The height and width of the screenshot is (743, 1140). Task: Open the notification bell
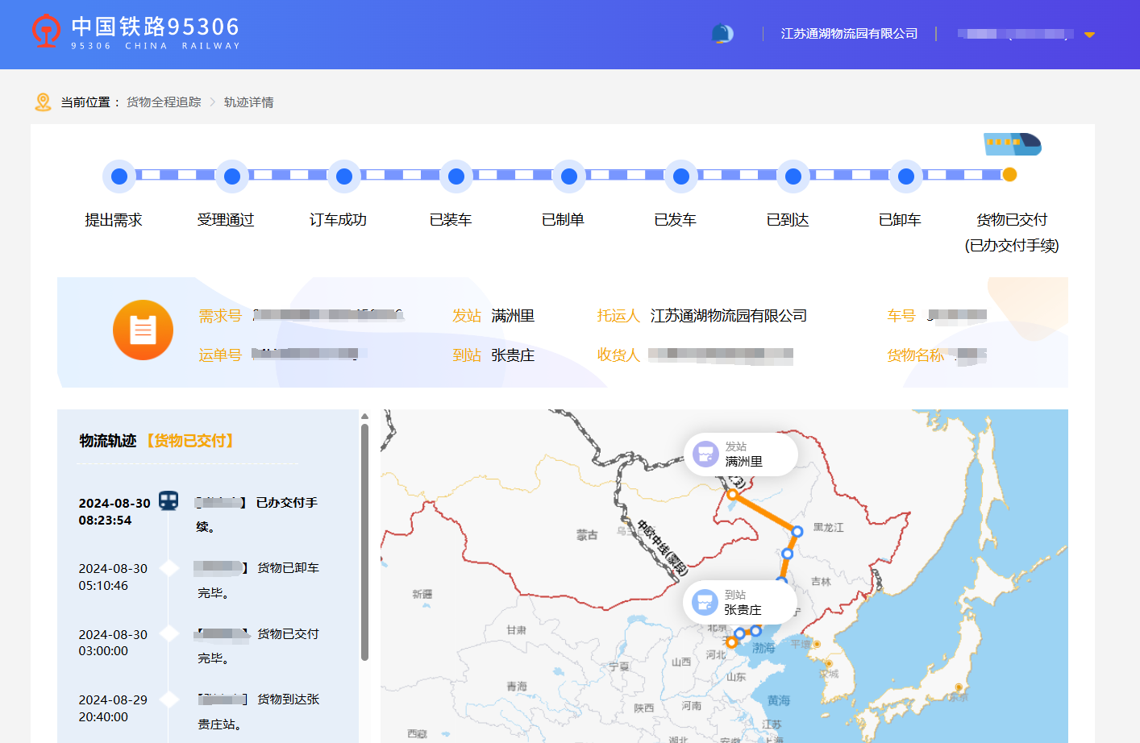tap(722, 34)
